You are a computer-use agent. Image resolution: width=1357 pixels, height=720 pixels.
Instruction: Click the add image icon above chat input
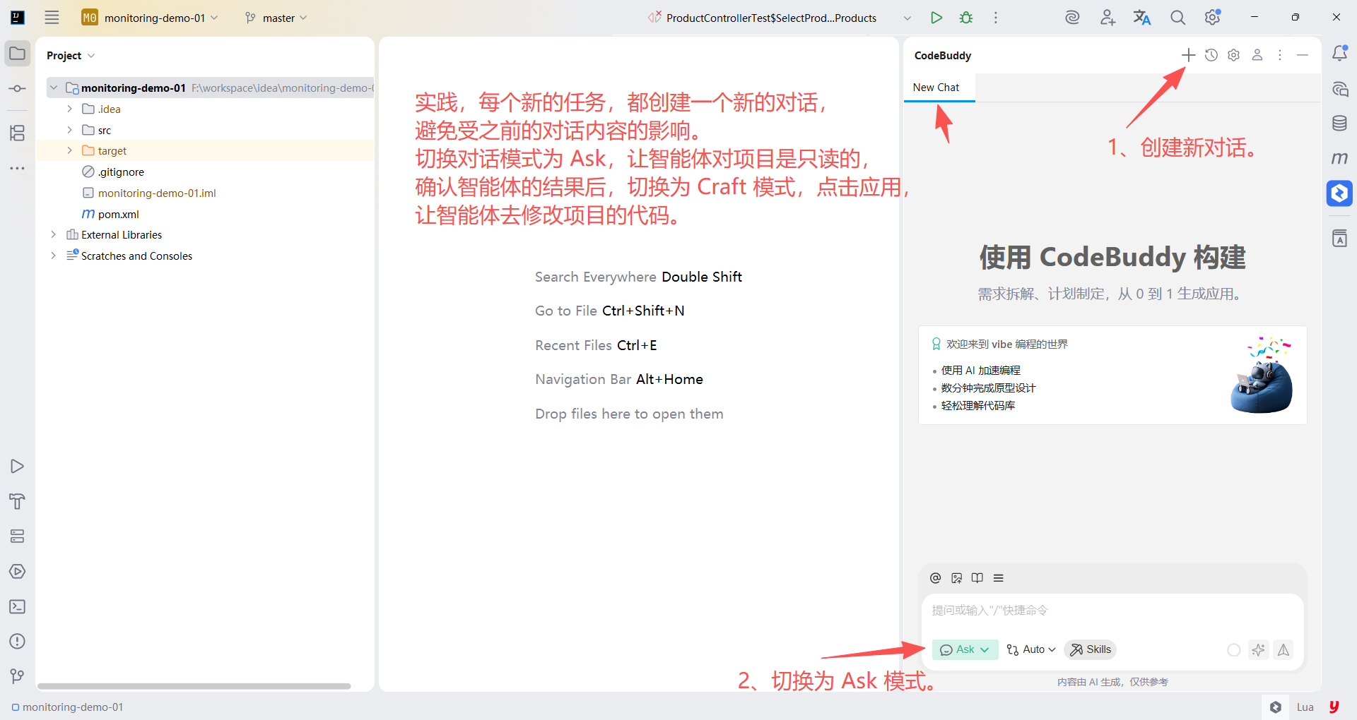(x=957, y=578)
